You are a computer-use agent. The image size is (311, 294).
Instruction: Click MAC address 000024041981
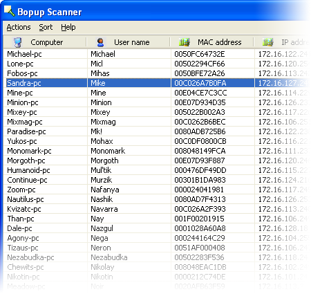[199, 190]
